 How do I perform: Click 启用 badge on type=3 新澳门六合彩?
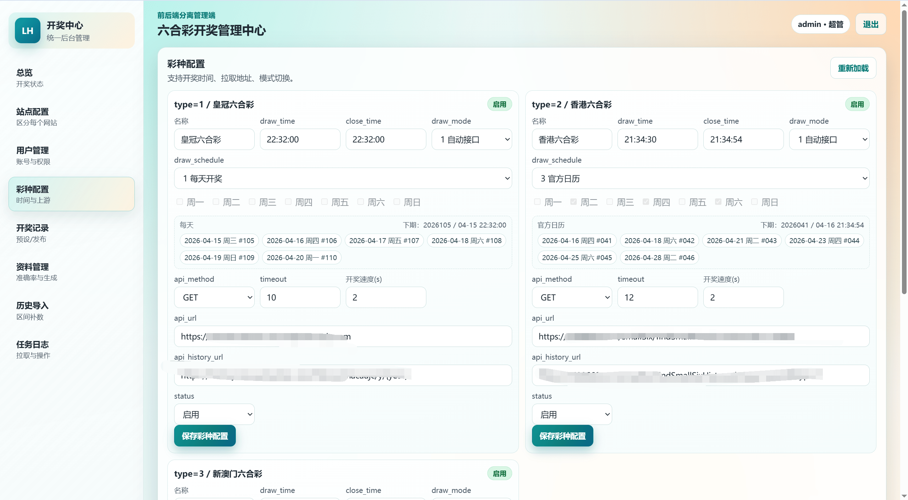499,473
